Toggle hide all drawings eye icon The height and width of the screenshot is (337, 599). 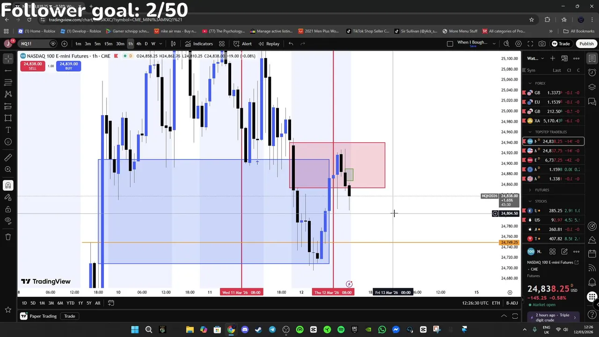8,220
